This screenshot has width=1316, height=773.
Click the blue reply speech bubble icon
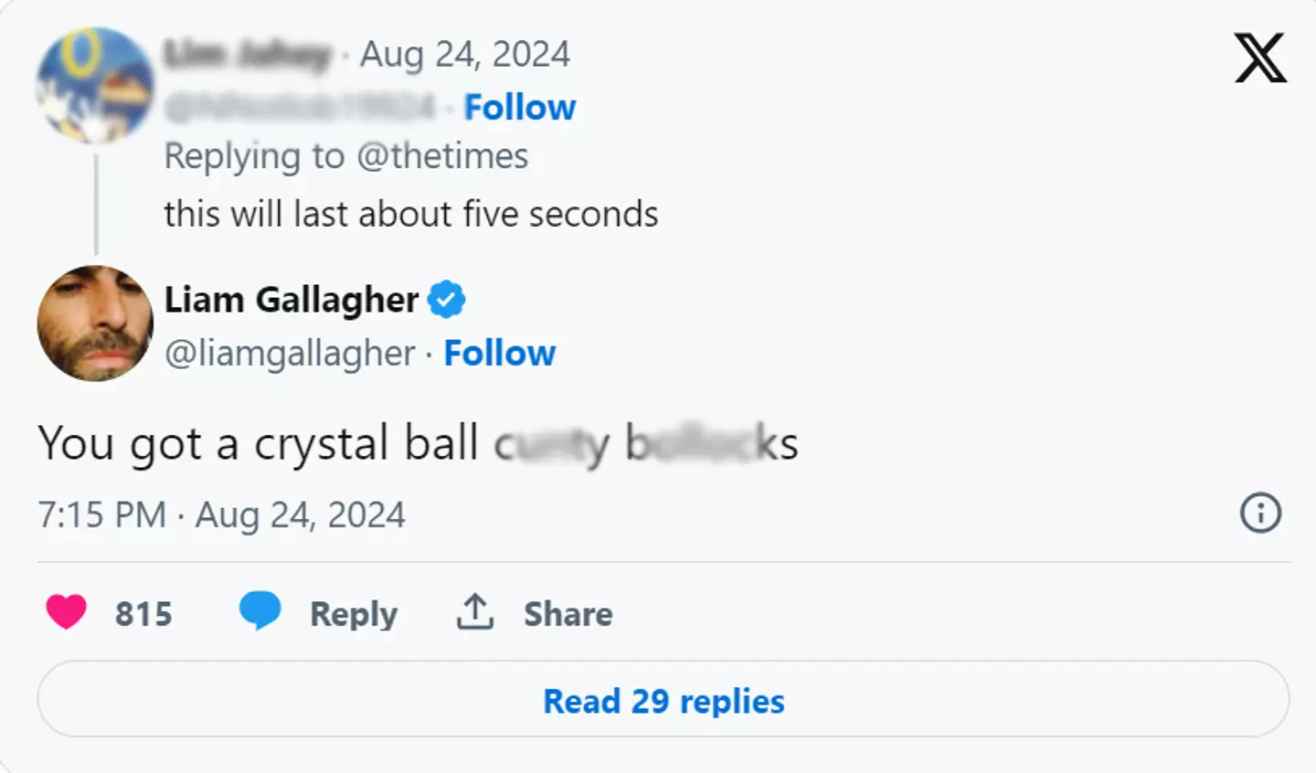pos(260,610)
